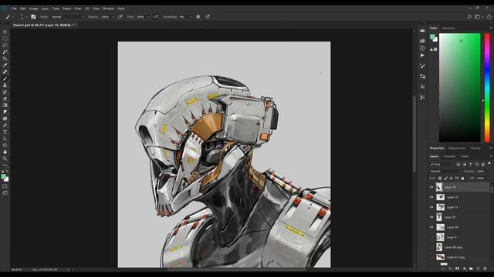Open the Flow slider arrow
The image size is (494, 277).
(x=147, y=17)
